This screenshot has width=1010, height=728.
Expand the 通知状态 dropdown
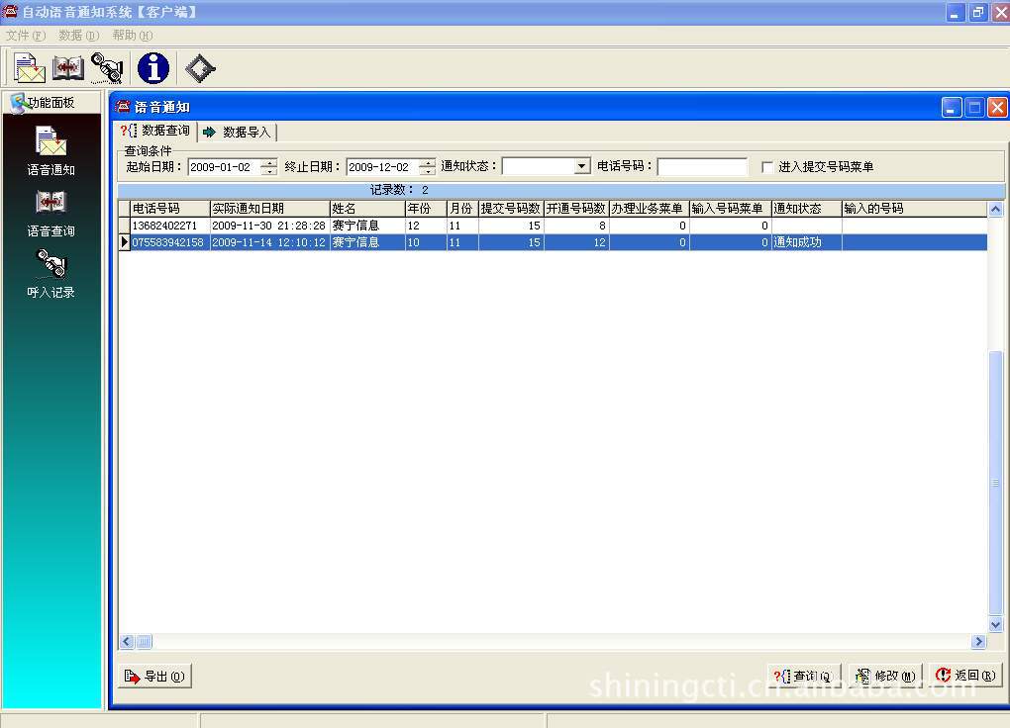[x=581, y=167]
